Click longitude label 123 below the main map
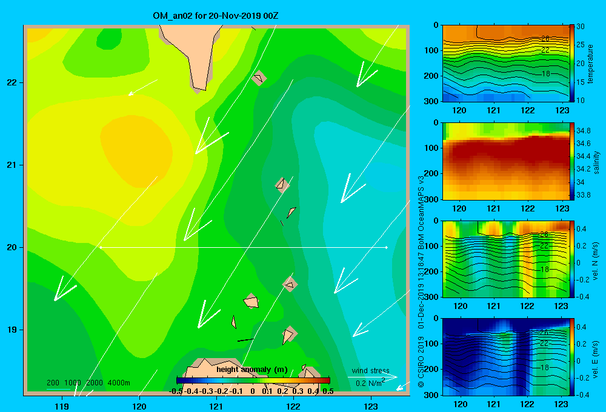Viewport: 606px width, 412px height. point(371,406)
